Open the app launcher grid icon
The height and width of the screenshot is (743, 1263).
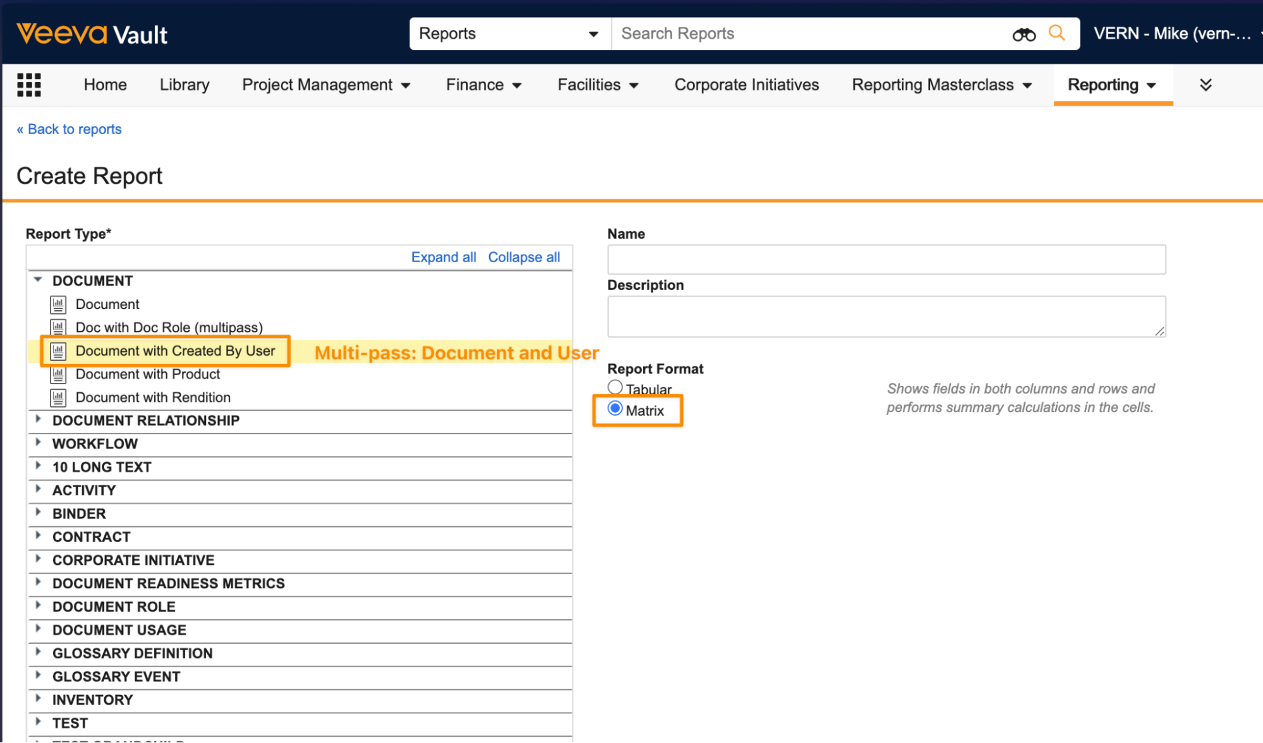pos(29,85)
